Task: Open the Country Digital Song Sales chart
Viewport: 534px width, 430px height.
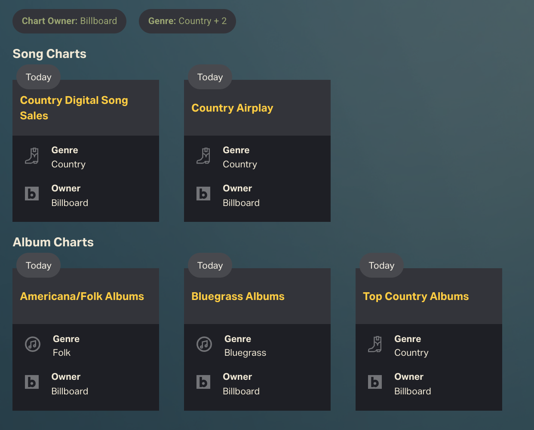Action: pos(74,108)
